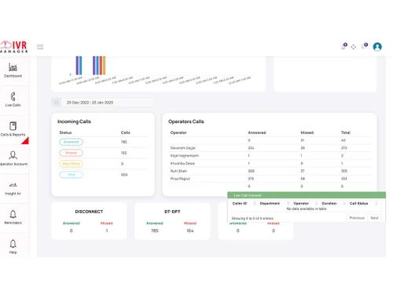Click the DISCONNECT card heading
Viewport: 393px width, 294px height.
pos(89,212)
